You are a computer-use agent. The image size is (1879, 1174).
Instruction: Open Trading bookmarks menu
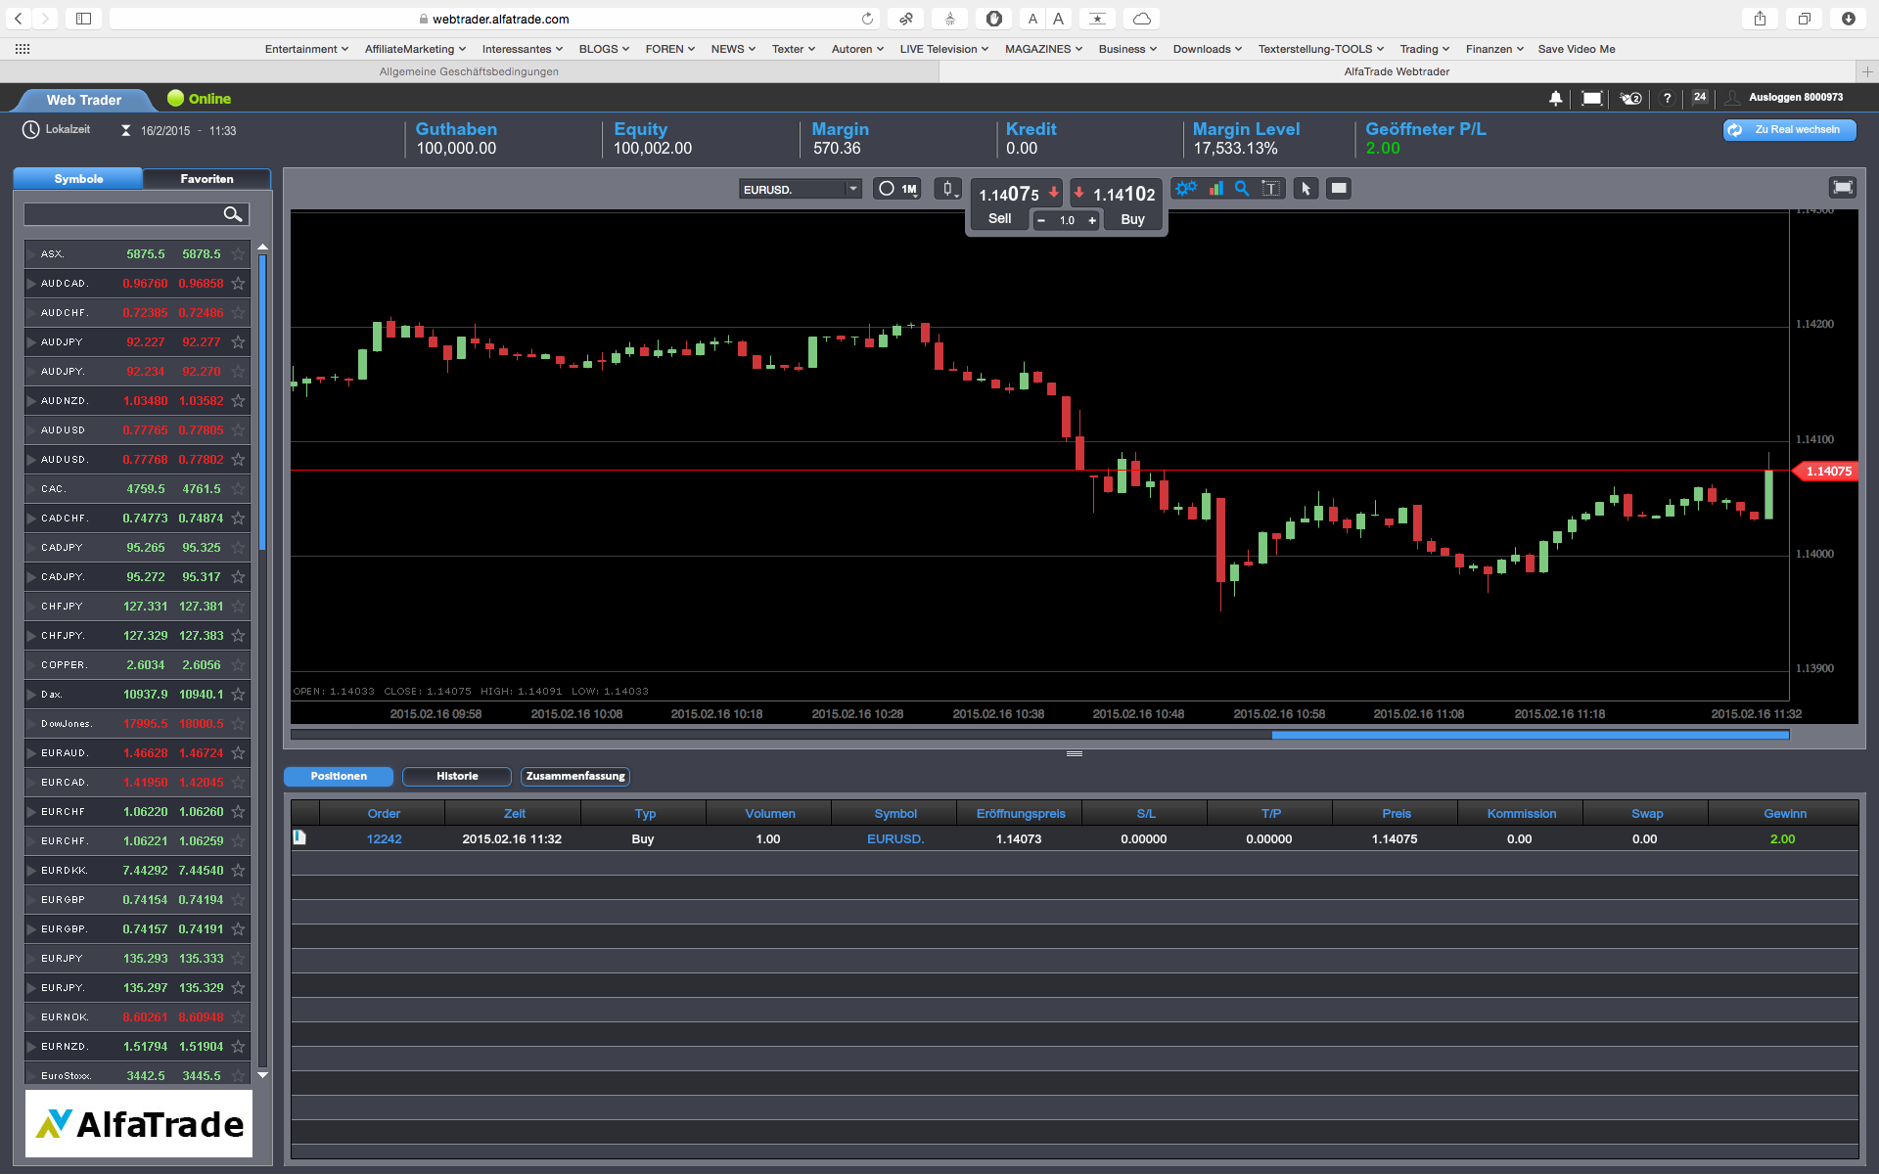1424,49
